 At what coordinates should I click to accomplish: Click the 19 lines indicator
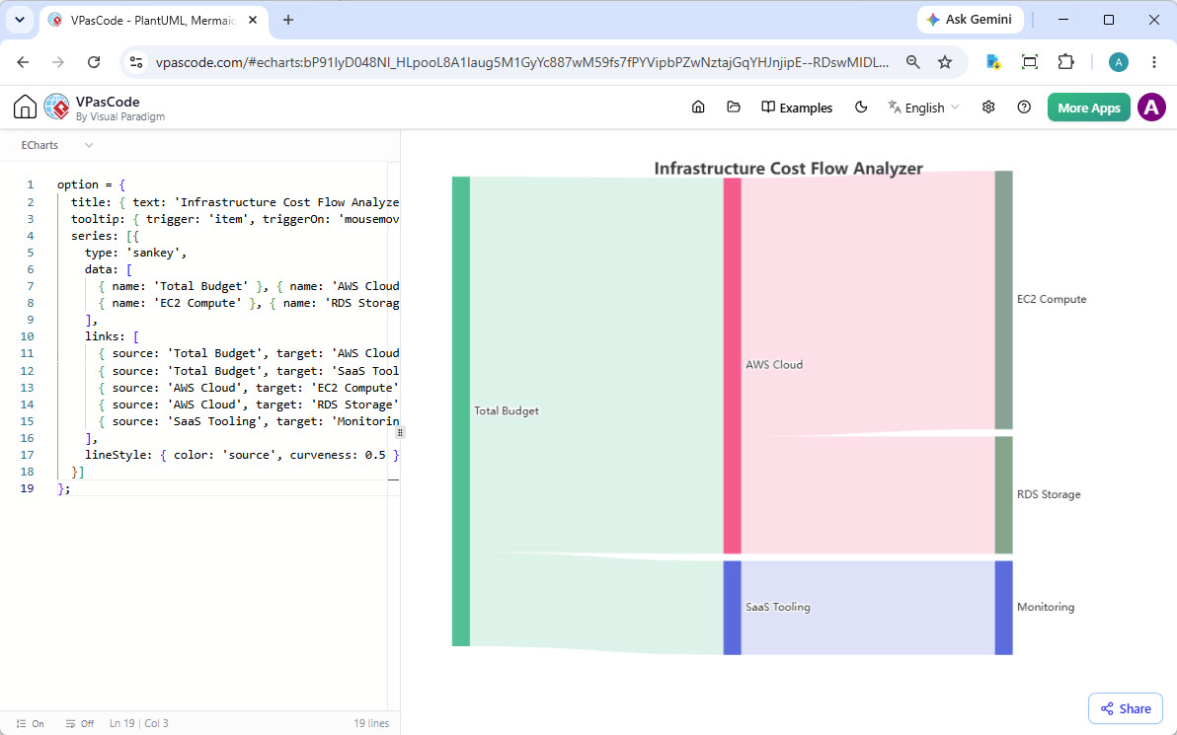(371, 724)
